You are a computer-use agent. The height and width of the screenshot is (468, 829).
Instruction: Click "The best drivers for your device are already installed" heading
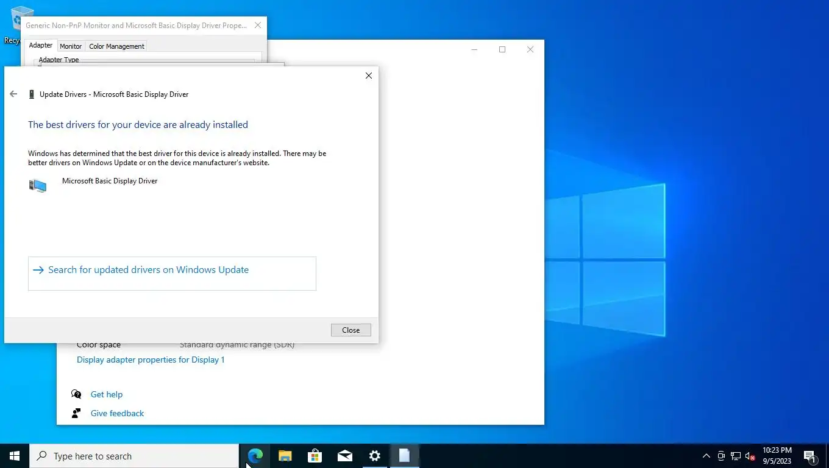pos(138,124)
